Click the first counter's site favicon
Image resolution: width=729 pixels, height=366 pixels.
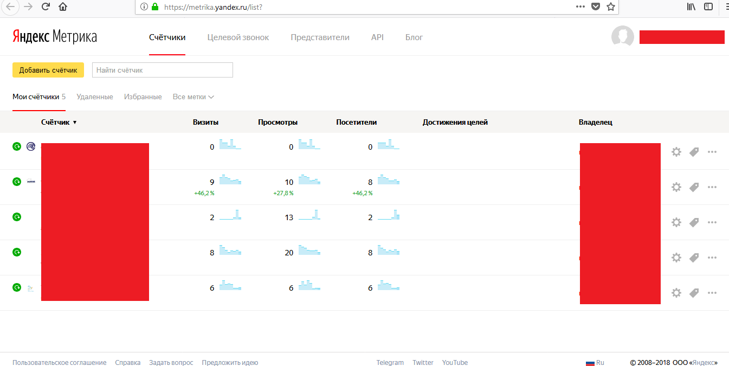tap(31, 146)
